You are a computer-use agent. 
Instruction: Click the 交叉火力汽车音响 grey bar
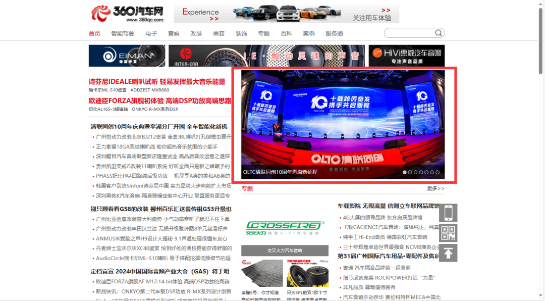coord(285,250)
